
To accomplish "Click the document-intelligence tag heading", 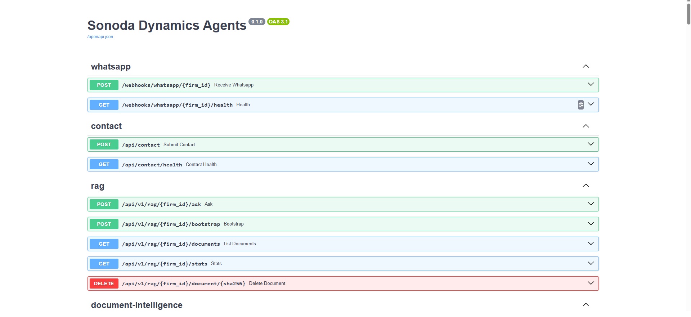I will click(137, 305).
